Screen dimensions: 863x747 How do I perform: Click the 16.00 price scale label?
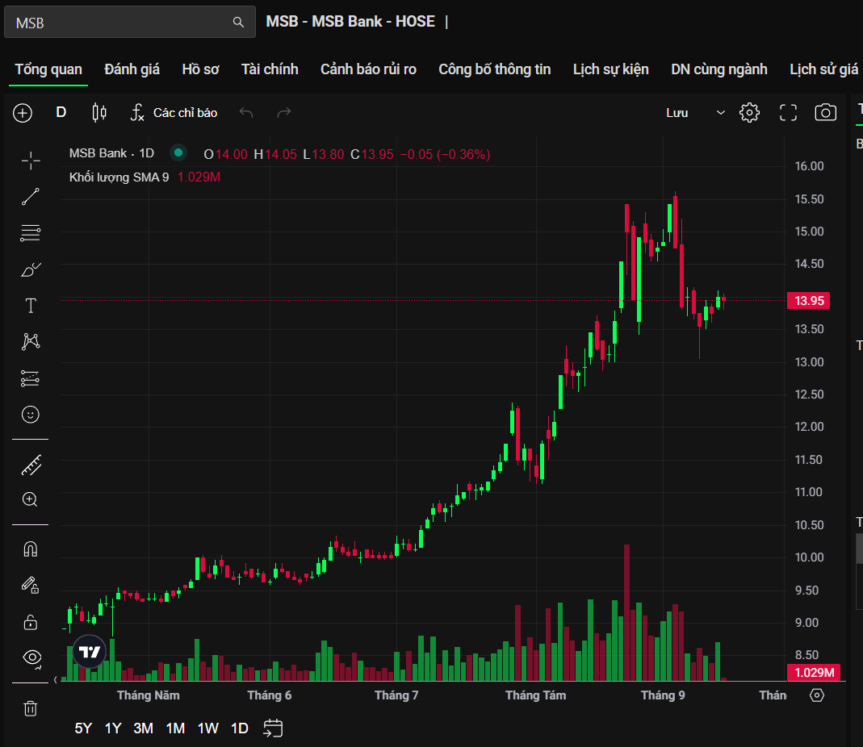click(x=809, y=166)
